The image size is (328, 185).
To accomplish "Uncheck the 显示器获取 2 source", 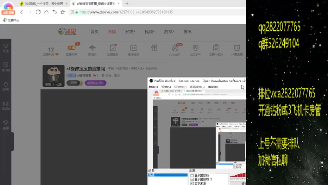I will pyautogui.click(x=192, y=180).
